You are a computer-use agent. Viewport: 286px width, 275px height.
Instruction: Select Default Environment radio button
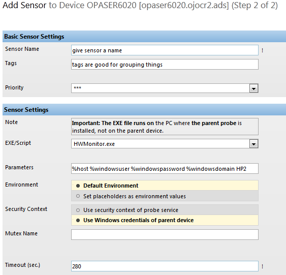click(78, 186)
